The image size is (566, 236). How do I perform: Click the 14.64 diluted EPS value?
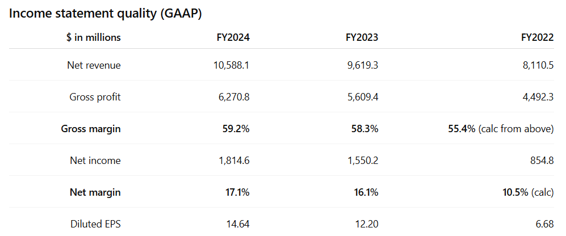(238, 224)
